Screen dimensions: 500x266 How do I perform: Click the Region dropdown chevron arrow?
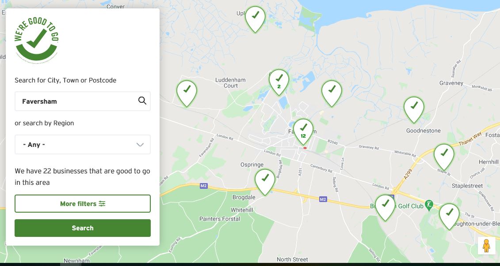[140, 145]
